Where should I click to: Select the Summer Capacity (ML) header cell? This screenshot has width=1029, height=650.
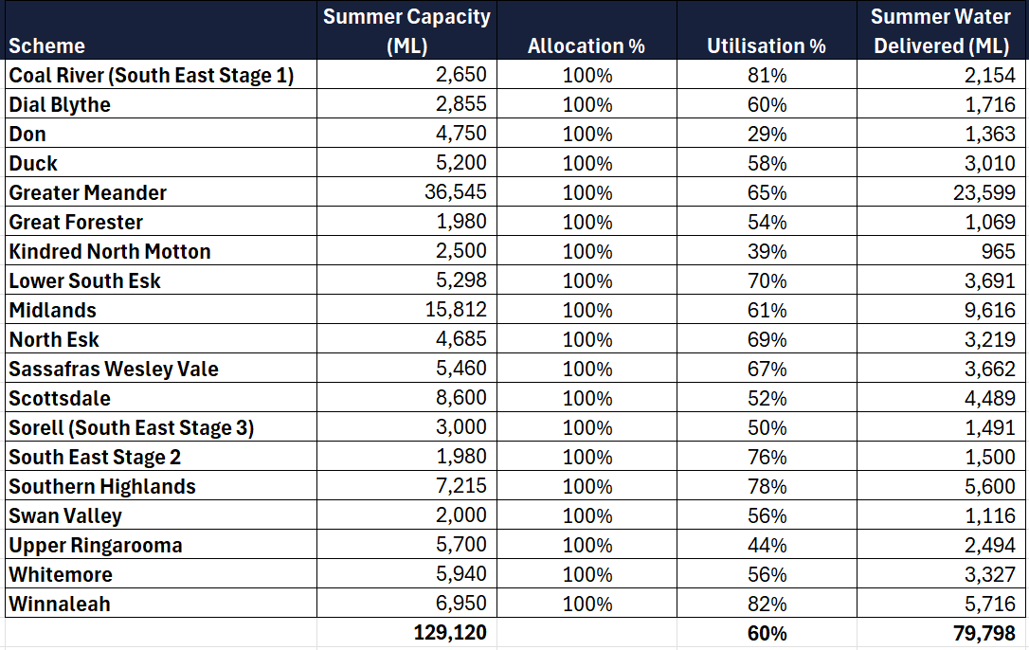pos(406,30)
